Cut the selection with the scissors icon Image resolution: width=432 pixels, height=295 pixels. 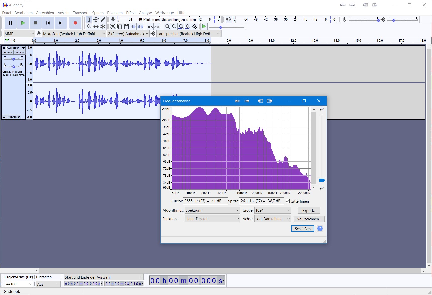113,26
